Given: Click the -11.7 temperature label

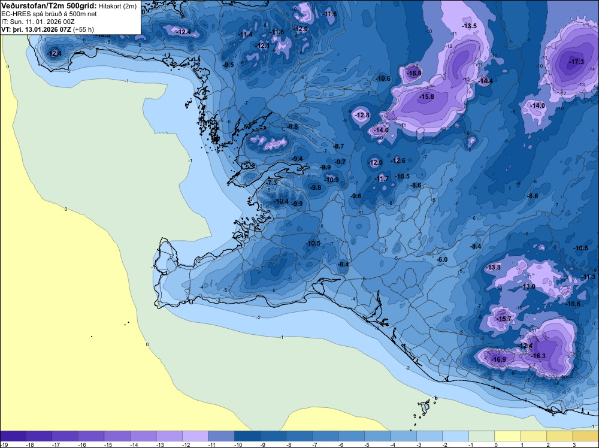Looking at the screenshot, I should 381,178.
